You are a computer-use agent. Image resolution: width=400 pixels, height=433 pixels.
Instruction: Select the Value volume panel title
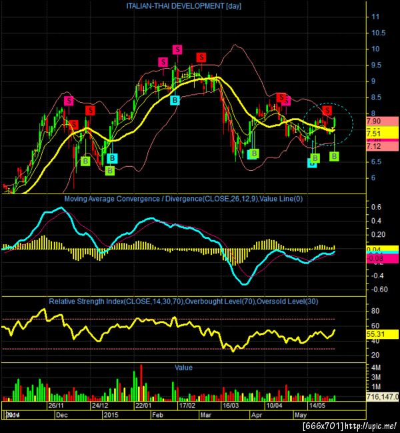tap(183, 368)
